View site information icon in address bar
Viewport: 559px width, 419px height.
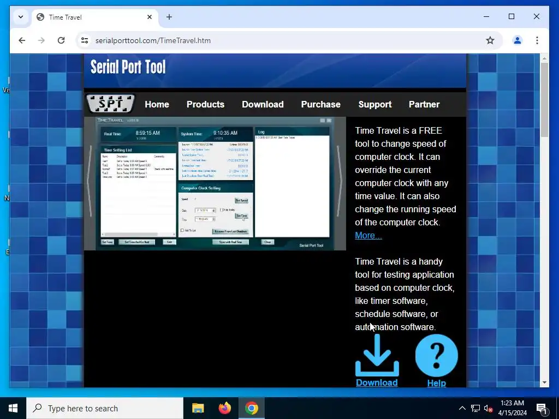tap(85, 40)
